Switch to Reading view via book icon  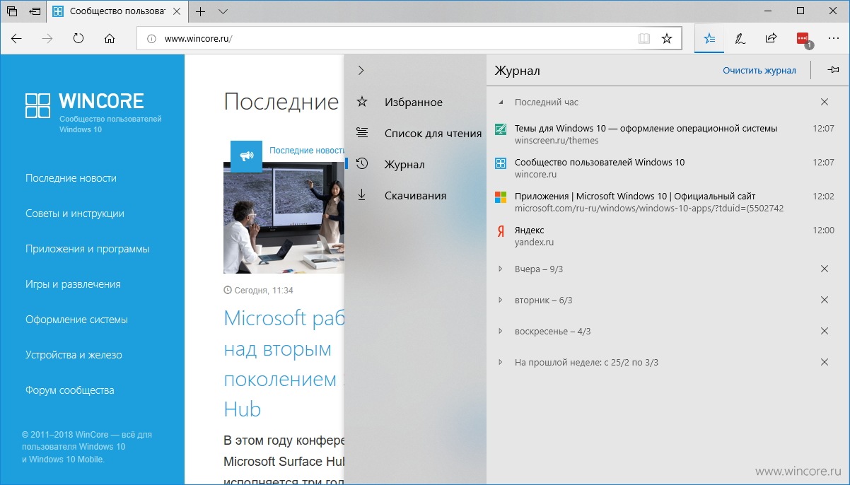[644, 39]
